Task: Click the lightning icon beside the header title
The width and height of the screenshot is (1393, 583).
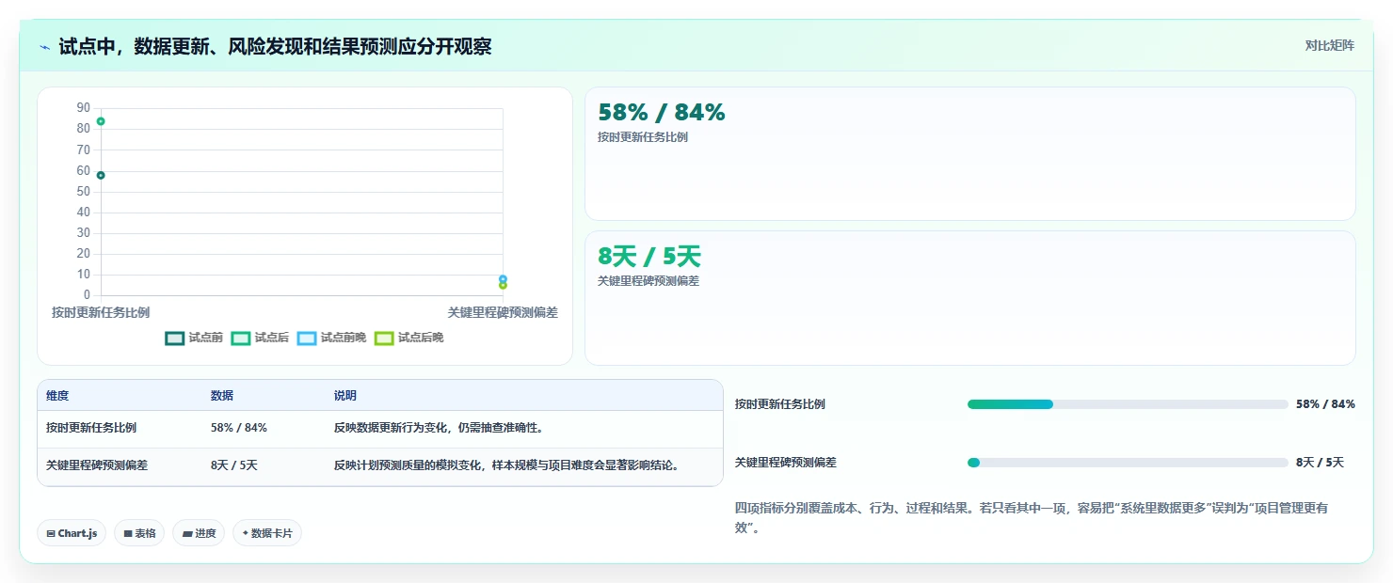Action: [45, 47]
